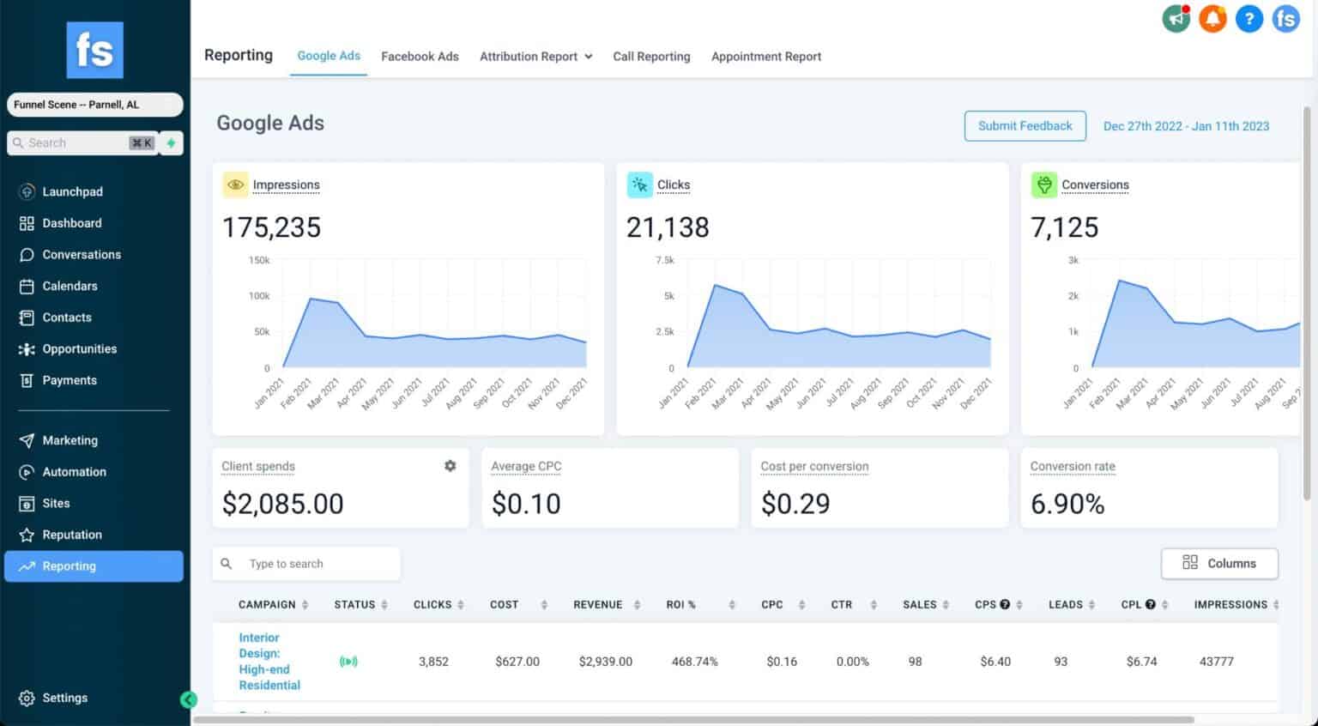This screenshot has height=726, width=1318.
Task: Open the fs profile avatar
Action: tap(1285, 19)
